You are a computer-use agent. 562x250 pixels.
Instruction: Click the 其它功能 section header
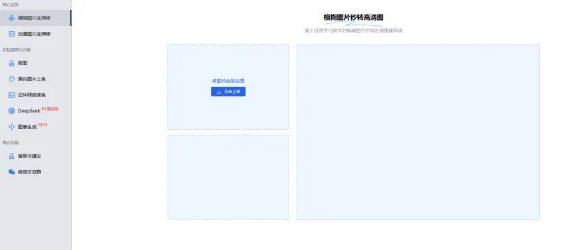(x=11, y=142)
